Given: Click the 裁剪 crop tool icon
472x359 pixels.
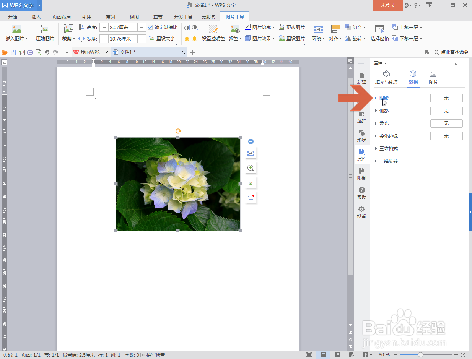Looking at the screenshot, I should (x=68, y=29).
